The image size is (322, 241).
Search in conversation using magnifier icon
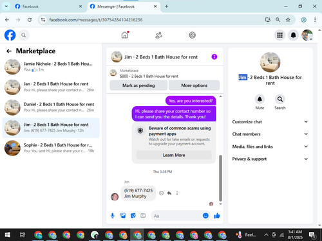tap(280, 99)
